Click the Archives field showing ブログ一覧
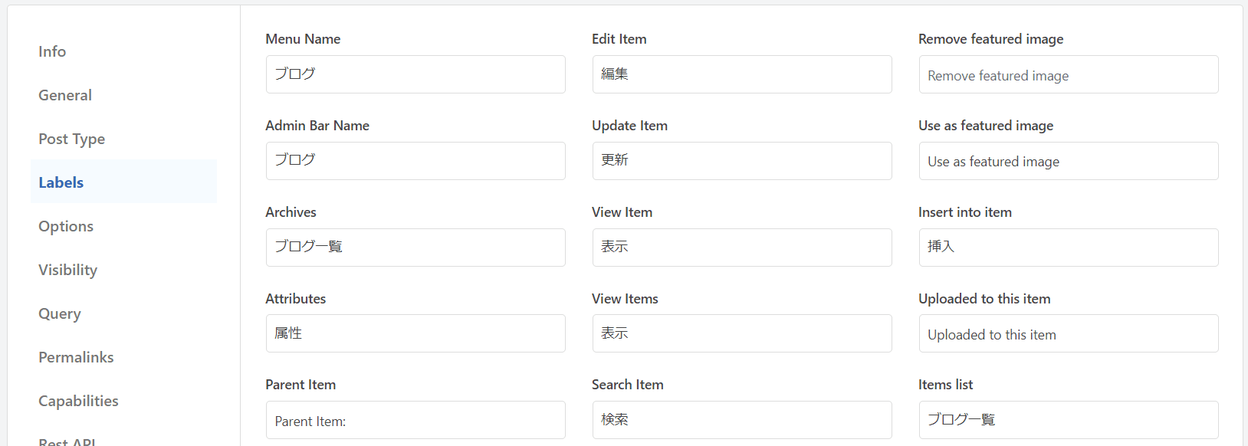The height and width of the screenshot is (446, 1248). tap(415, 248)
